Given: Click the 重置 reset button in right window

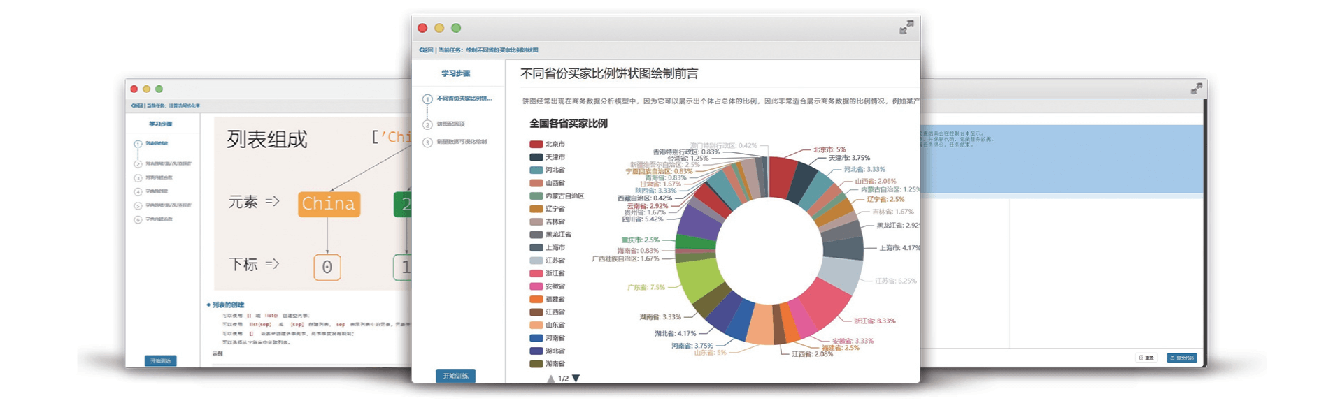Looking at the screenshot, I should click(1146, 358).
